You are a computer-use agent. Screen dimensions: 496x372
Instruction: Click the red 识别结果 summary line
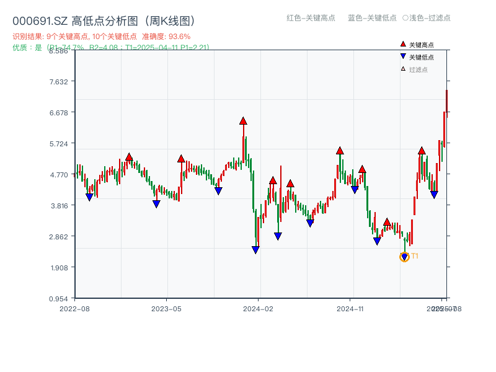102,37
